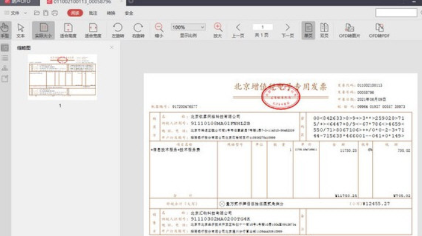Close the thumbnail (缩略图) panel
The image size is (422, 236).
[111, 47]
